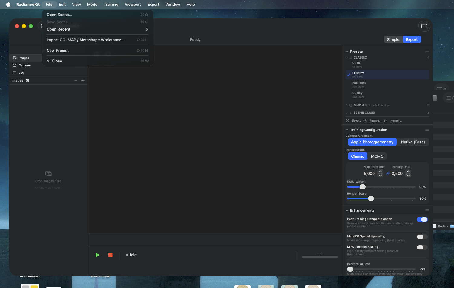Viewport: 454px width, 288px height.
Task: Select MCMC densification
Action: [x=377, y=156]
